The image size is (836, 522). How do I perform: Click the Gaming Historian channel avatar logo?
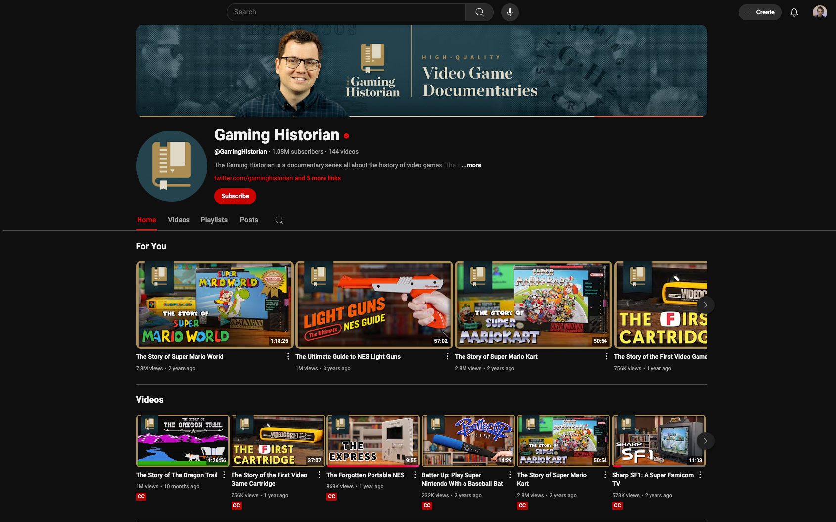click(172, 166)
